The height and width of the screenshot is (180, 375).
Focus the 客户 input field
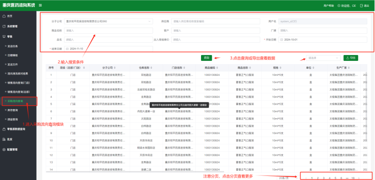(x=216, y=31)
